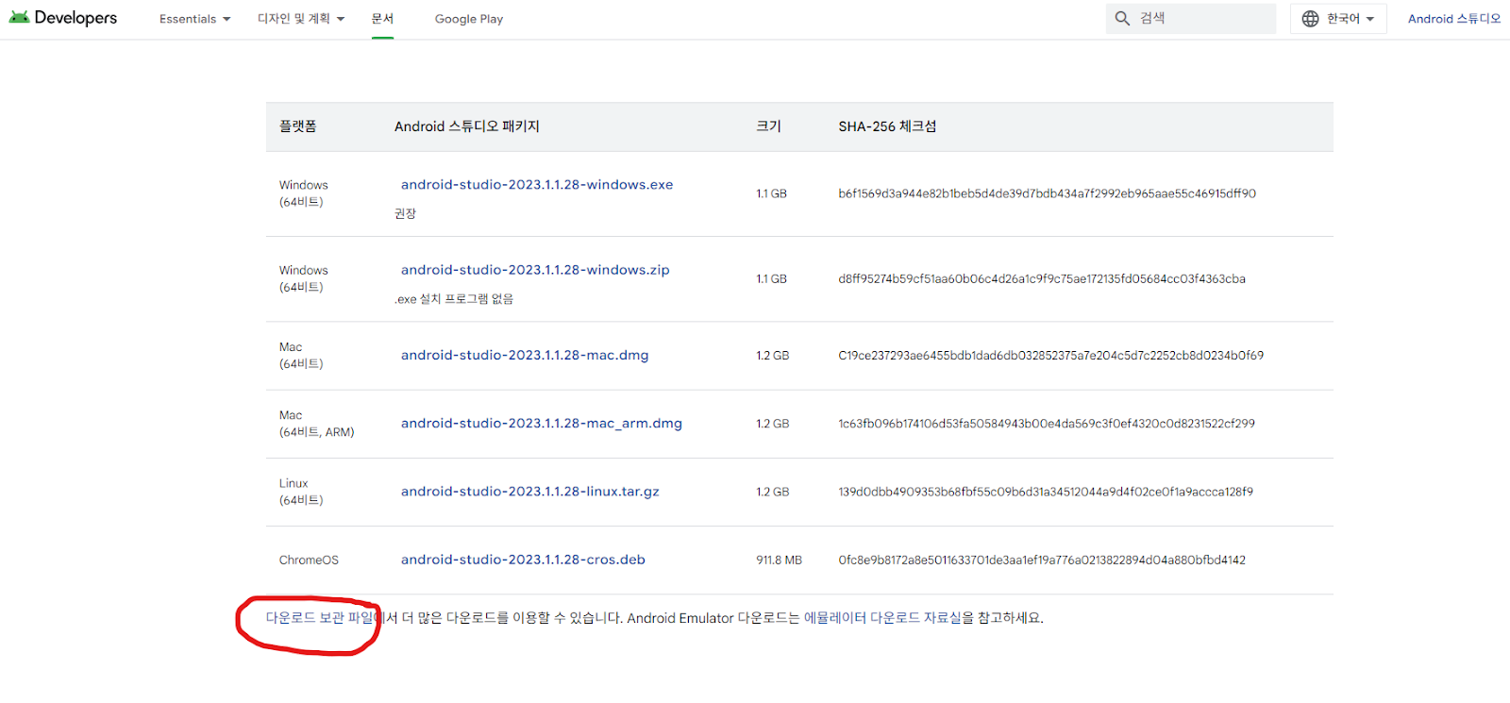
Task: Click the globe language icon
Action: point(1310,19)
